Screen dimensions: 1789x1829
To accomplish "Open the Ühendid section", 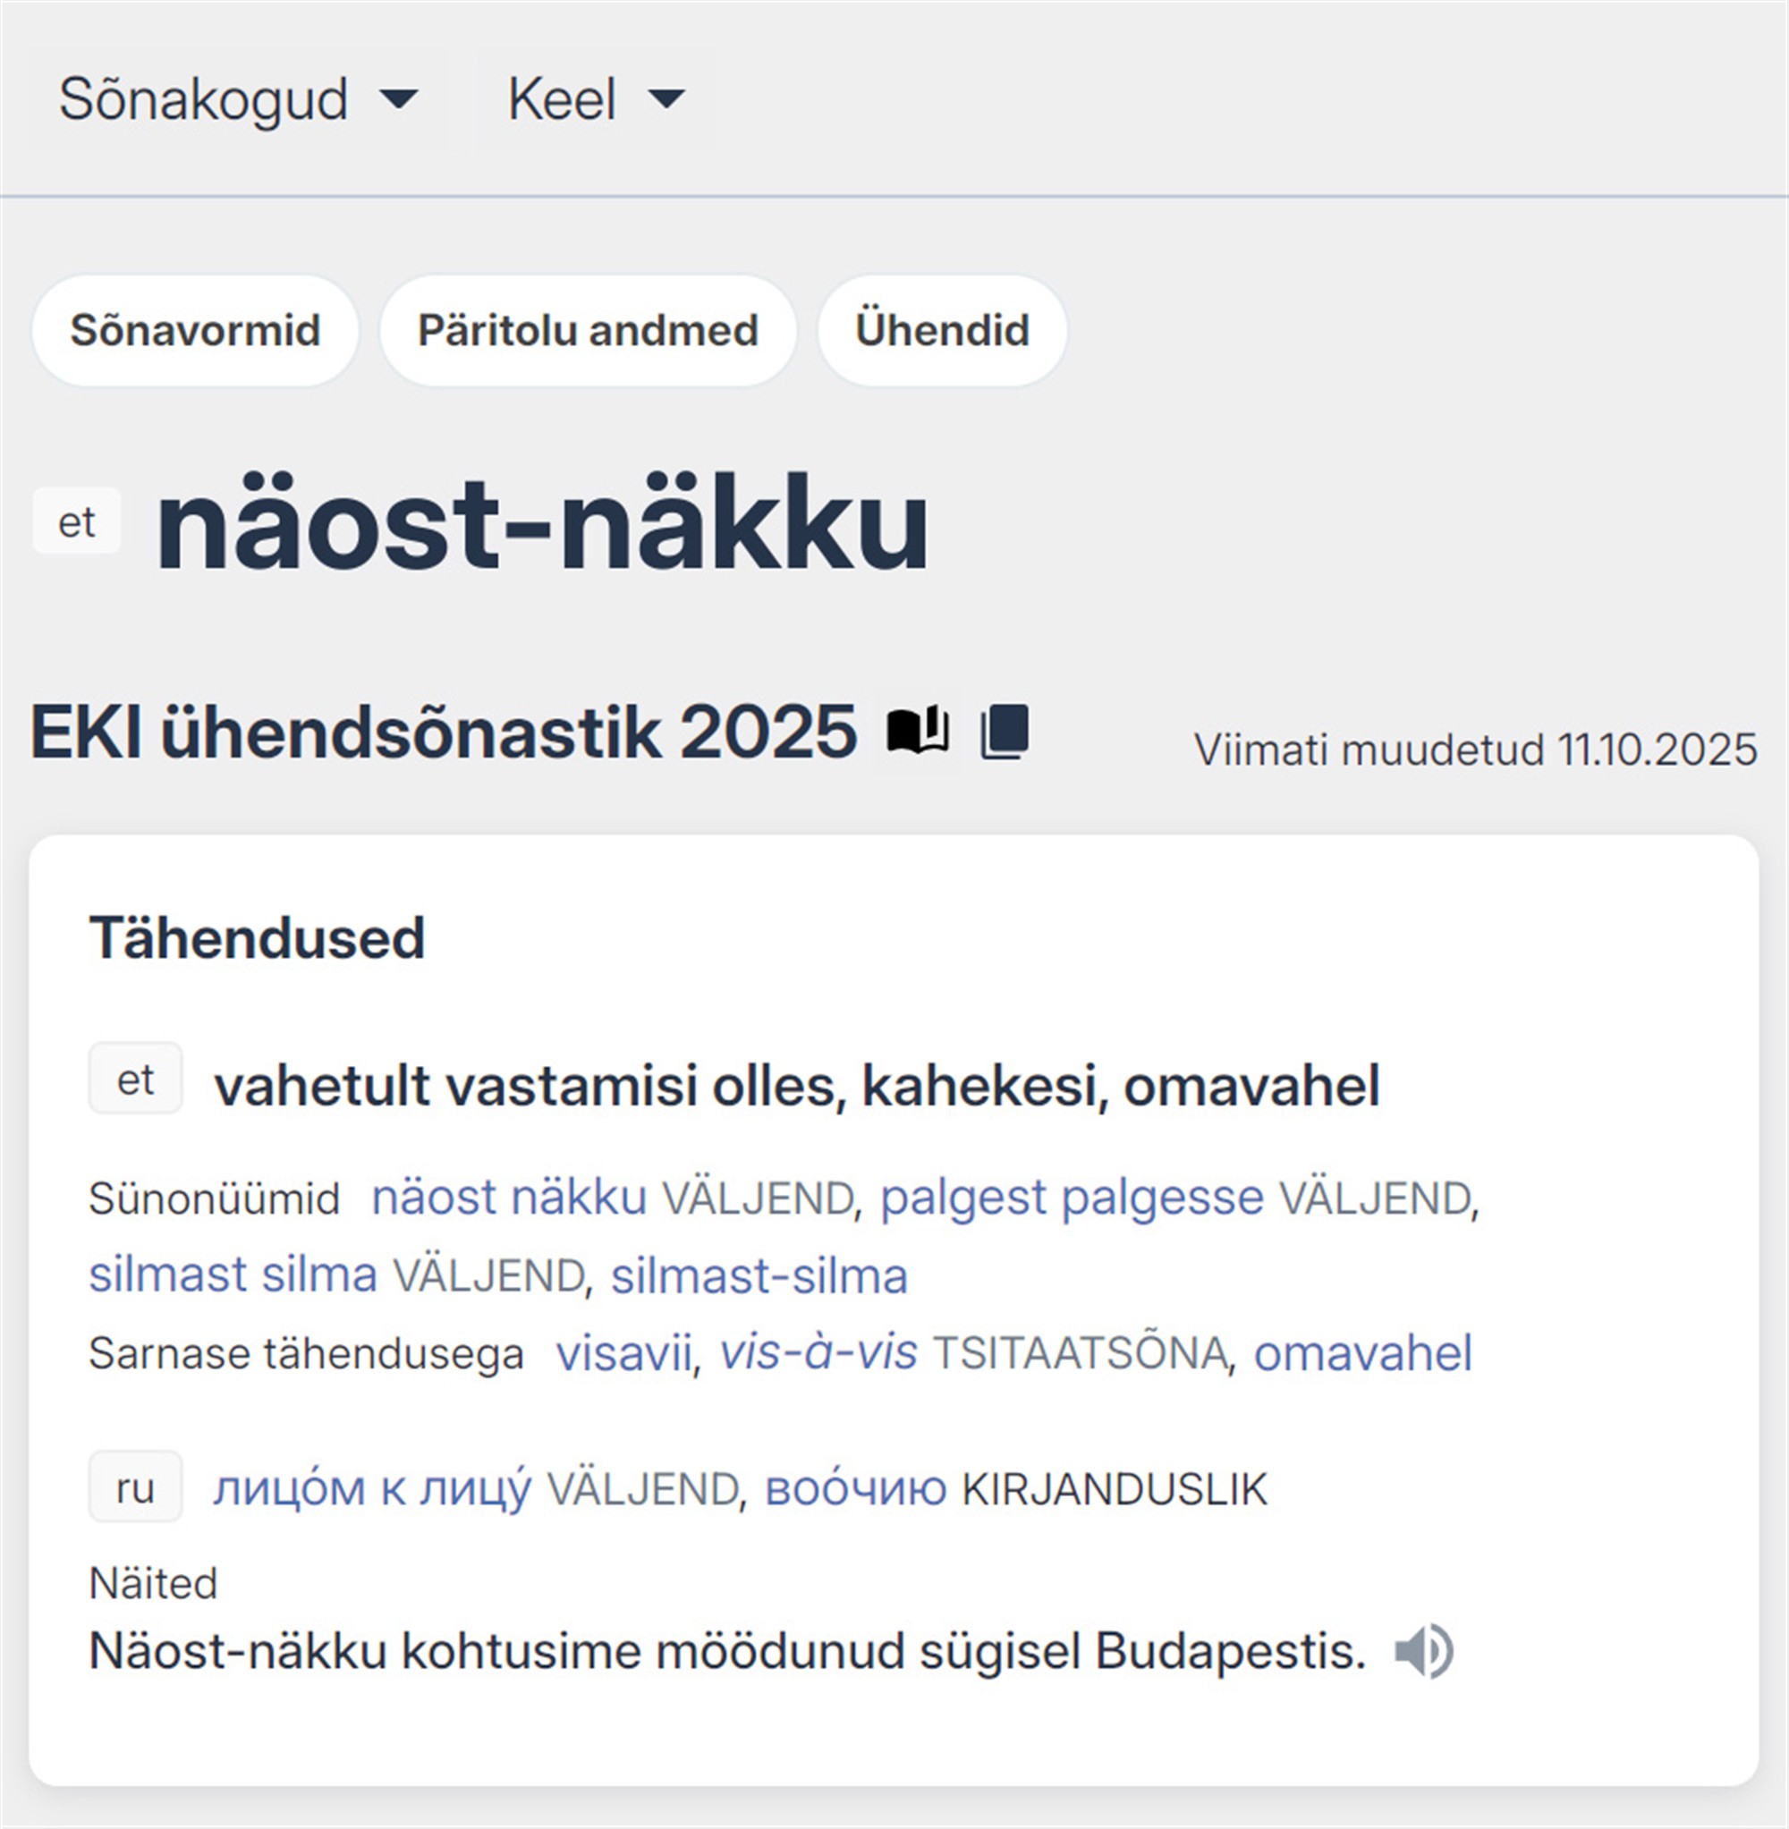I will pyautogui.click(x=943, y=330).
